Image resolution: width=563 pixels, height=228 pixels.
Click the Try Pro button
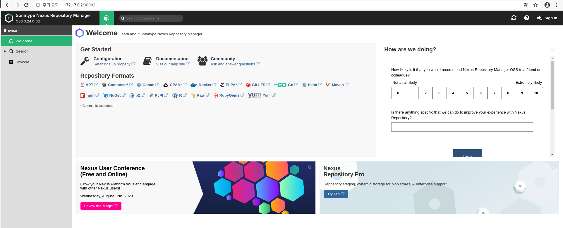(x=336, y=194)
